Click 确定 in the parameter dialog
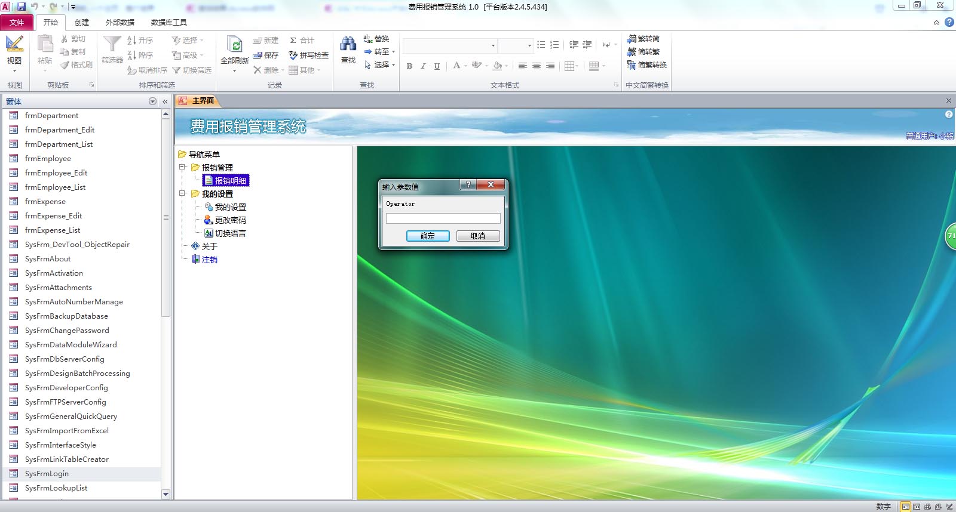Image resolution: width=956 pixels, height=512 pixels. [428, 236]
